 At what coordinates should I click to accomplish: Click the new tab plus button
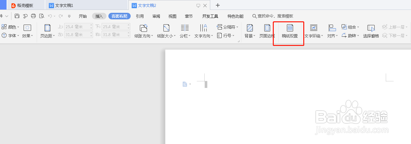(x=218, y=5)
